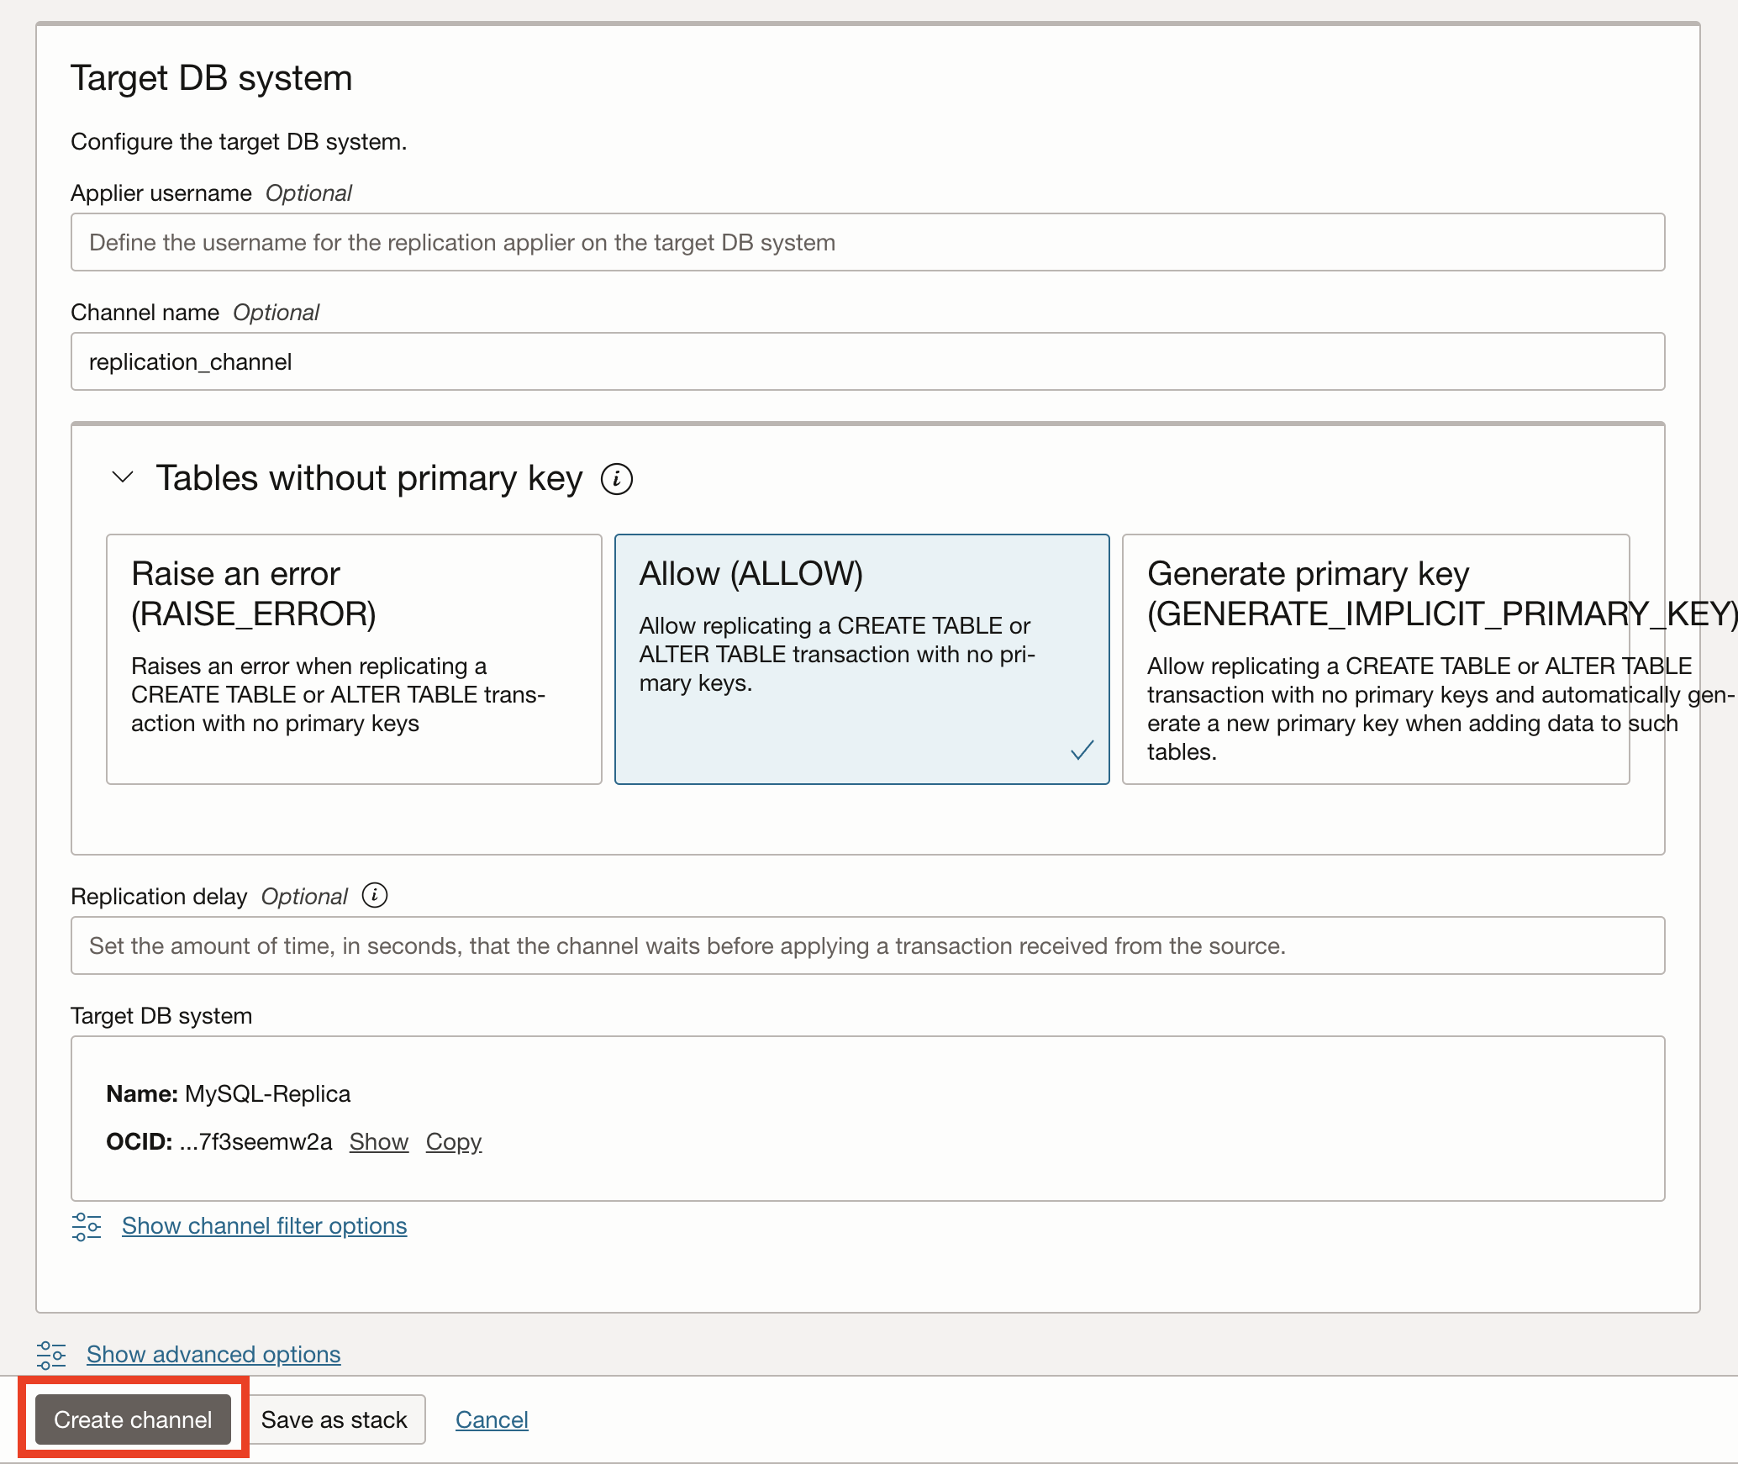The width and height of the screenshot is (1738, 1464).
Task: Cancel the channel creation
Action: click(492, 1419)
